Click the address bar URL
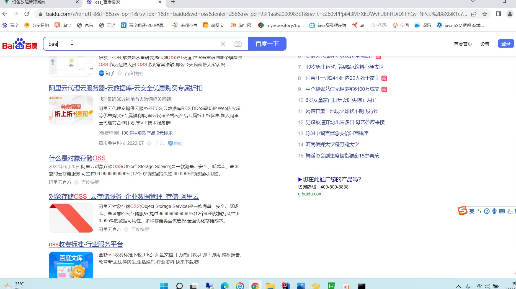516x289 pixels. [256, 14]
